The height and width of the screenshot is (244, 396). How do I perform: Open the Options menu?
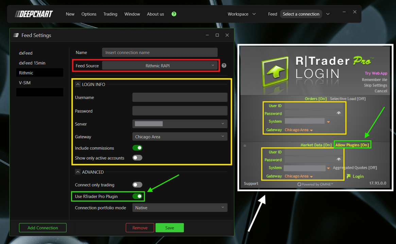coord(89,14)
